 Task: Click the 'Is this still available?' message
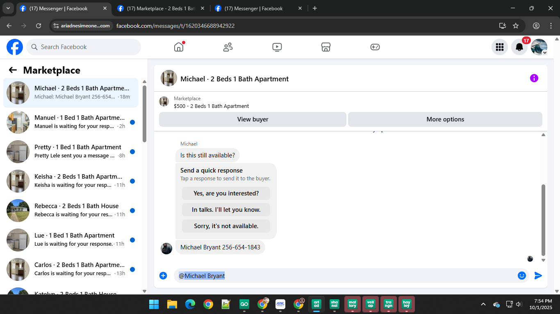[208, 155]
